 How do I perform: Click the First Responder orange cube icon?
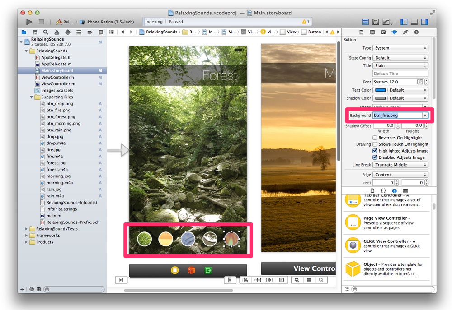191,270
